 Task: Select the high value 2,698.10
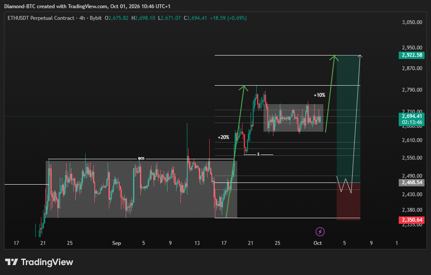click(x=145, y=18)
